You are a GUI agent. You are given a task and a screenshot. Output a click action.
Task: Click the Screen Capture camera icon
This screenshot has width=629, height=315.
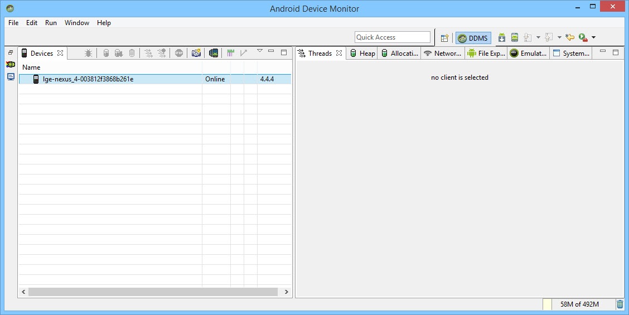tap(196, 53)
